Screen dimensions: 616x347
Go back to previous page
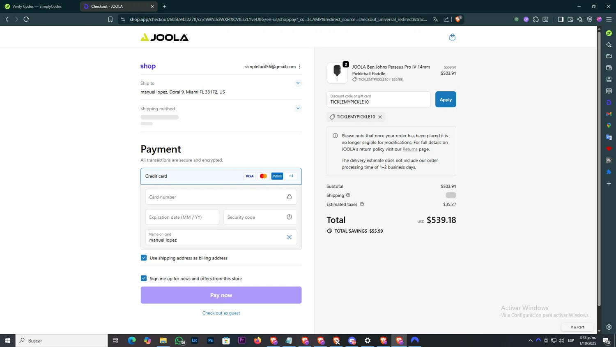pos(7,19)
